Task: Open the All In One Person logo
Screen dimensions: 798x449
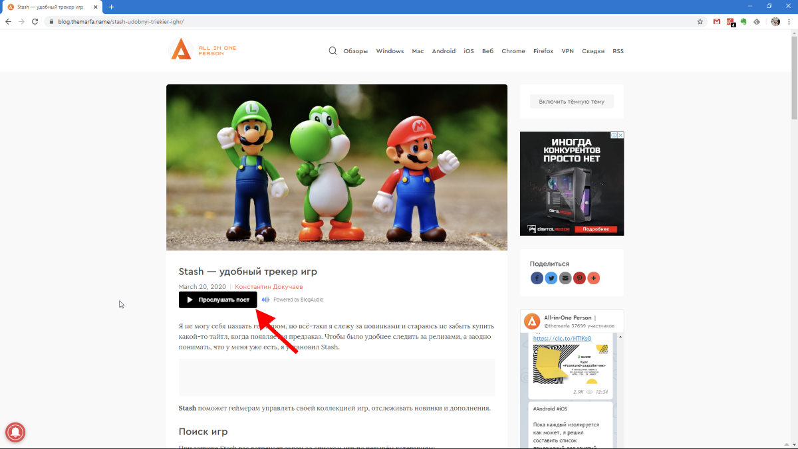Action: (x=203, y=49)
